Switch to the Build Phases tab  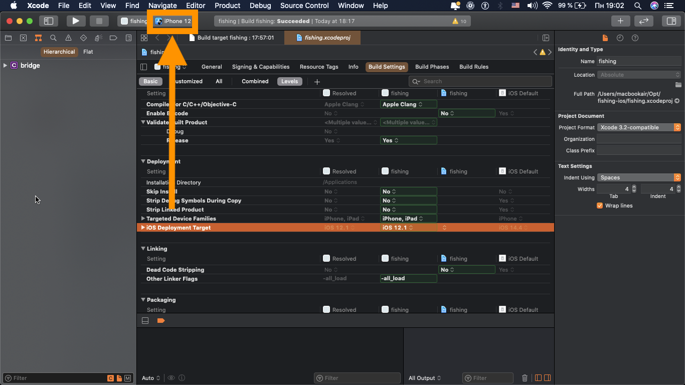click(432, 66)
